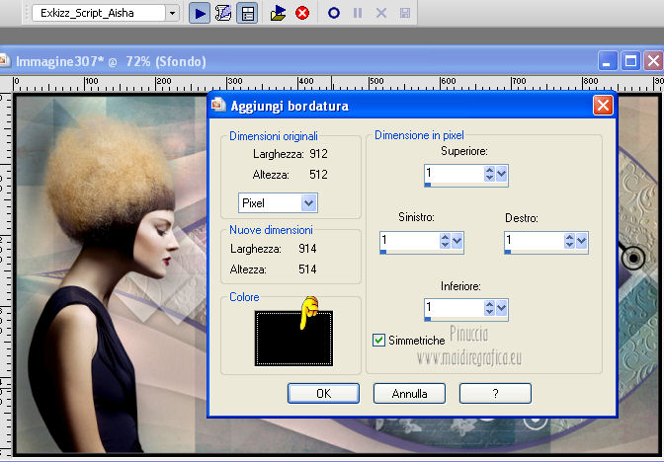The width and height of the screenshot is (664, 462).
Task: Cancel script recording with the gray X icon
Action: [381, 13]
